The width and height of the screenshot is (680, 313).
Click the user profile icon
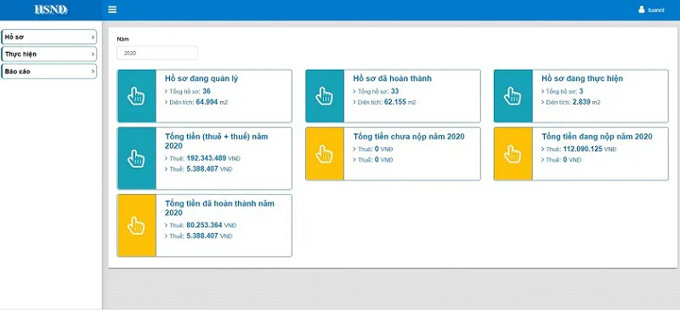642,9
